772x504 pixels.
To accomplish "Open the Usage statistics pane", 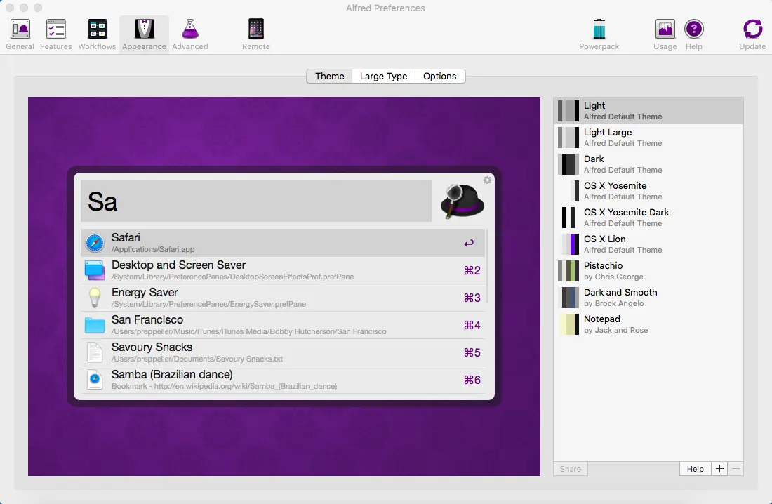I will pyautogui.click(x=665, y=34).
